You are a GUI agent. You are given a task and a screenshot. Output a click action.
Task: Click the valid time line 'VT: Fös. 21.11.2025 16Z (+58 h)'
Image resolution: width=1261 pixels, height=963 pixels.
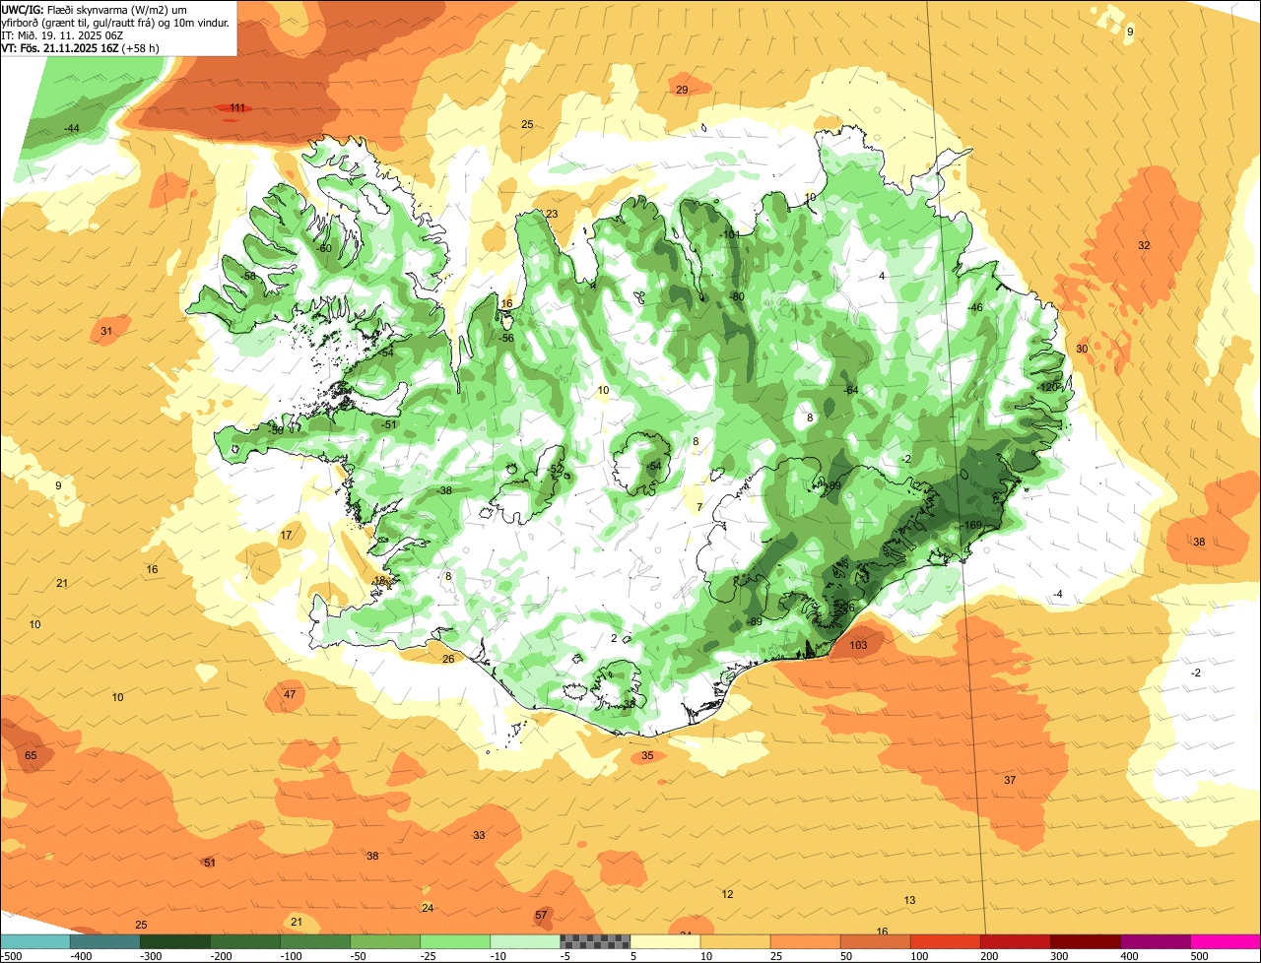click(x=81, y=47)
